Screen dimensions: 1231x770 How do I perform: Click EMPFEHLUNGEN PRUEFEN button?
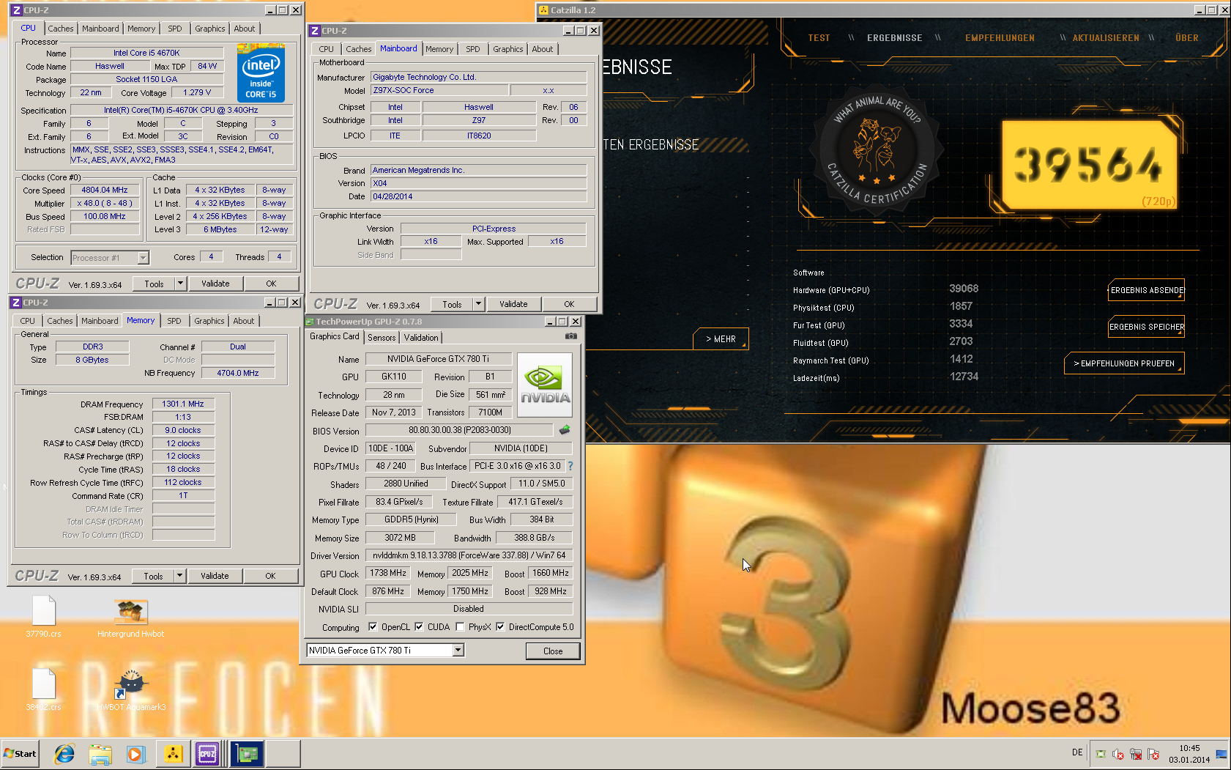click(1124, 363)
